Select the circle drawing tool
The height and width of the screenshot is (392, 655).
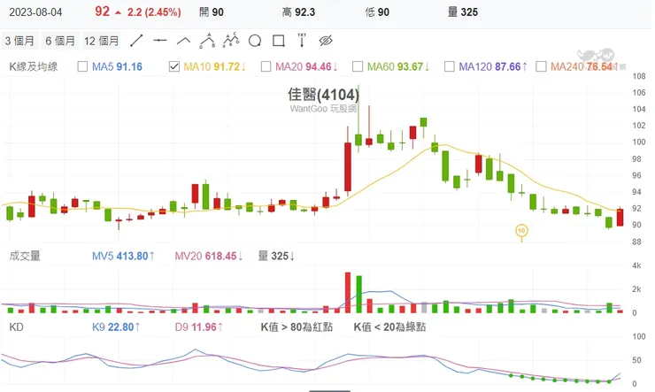tap(255, 41)
